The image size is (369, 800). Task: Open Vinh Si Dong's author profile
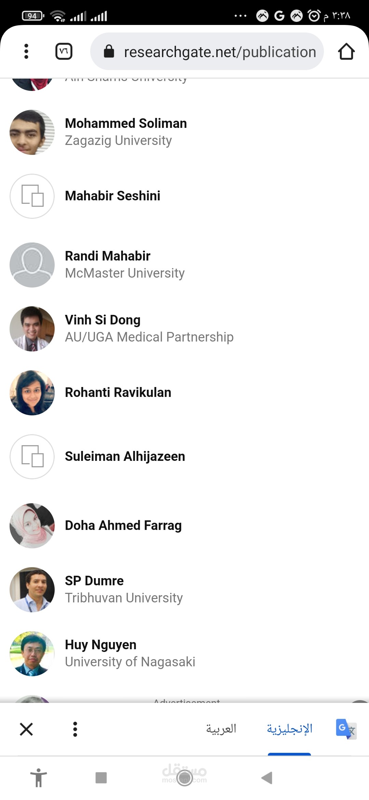(102, 320)
